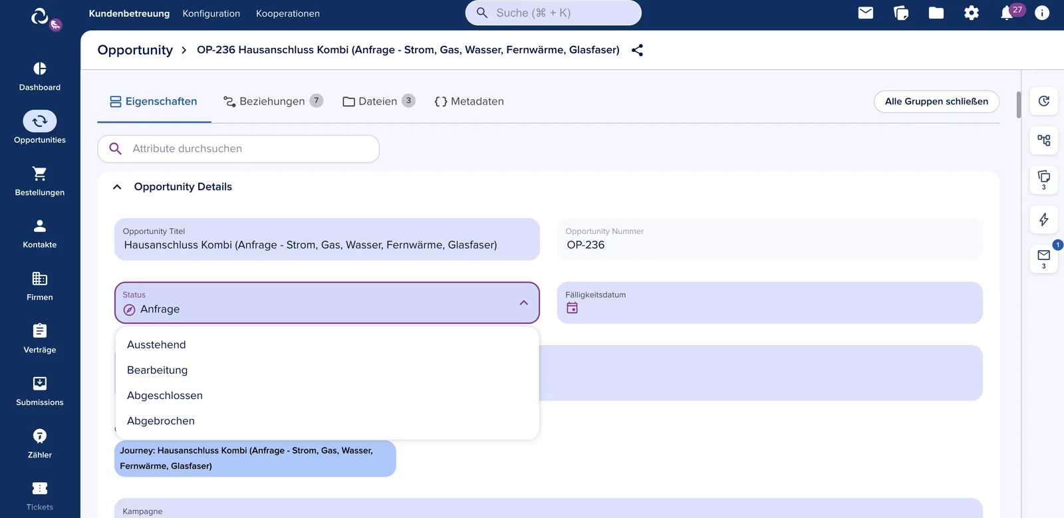The image size is (1064, 518).
Task: Open Zähler in the sidebar
Action: [x=40, y=444]
